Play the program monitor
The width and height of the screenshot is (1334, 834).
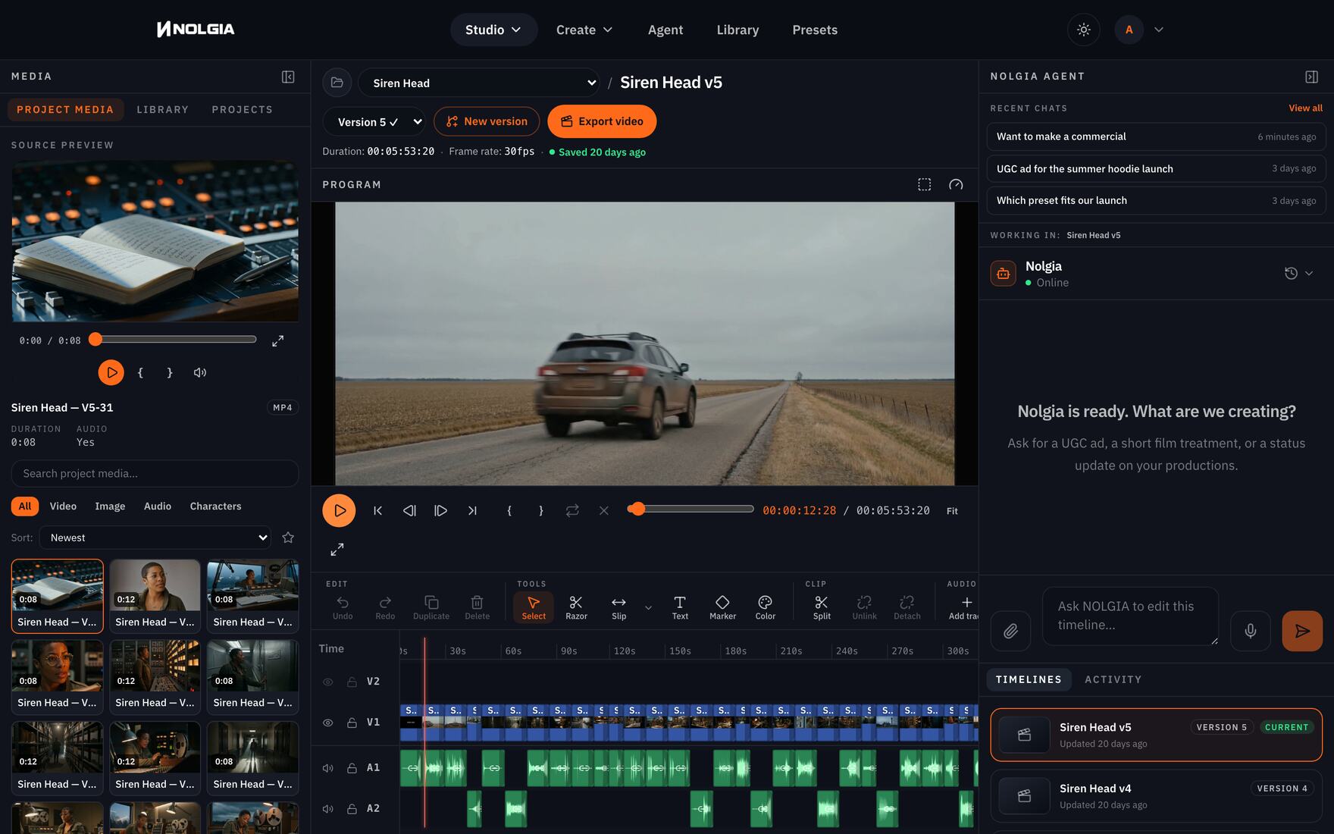(339, 510)
